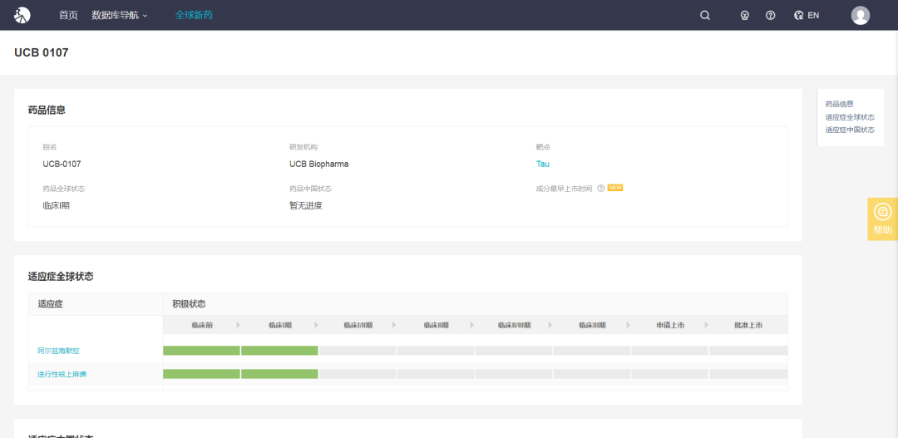Open the 进行性核上麻痹 indication link
The image size is (898, 438).
[x=62, y=374]
